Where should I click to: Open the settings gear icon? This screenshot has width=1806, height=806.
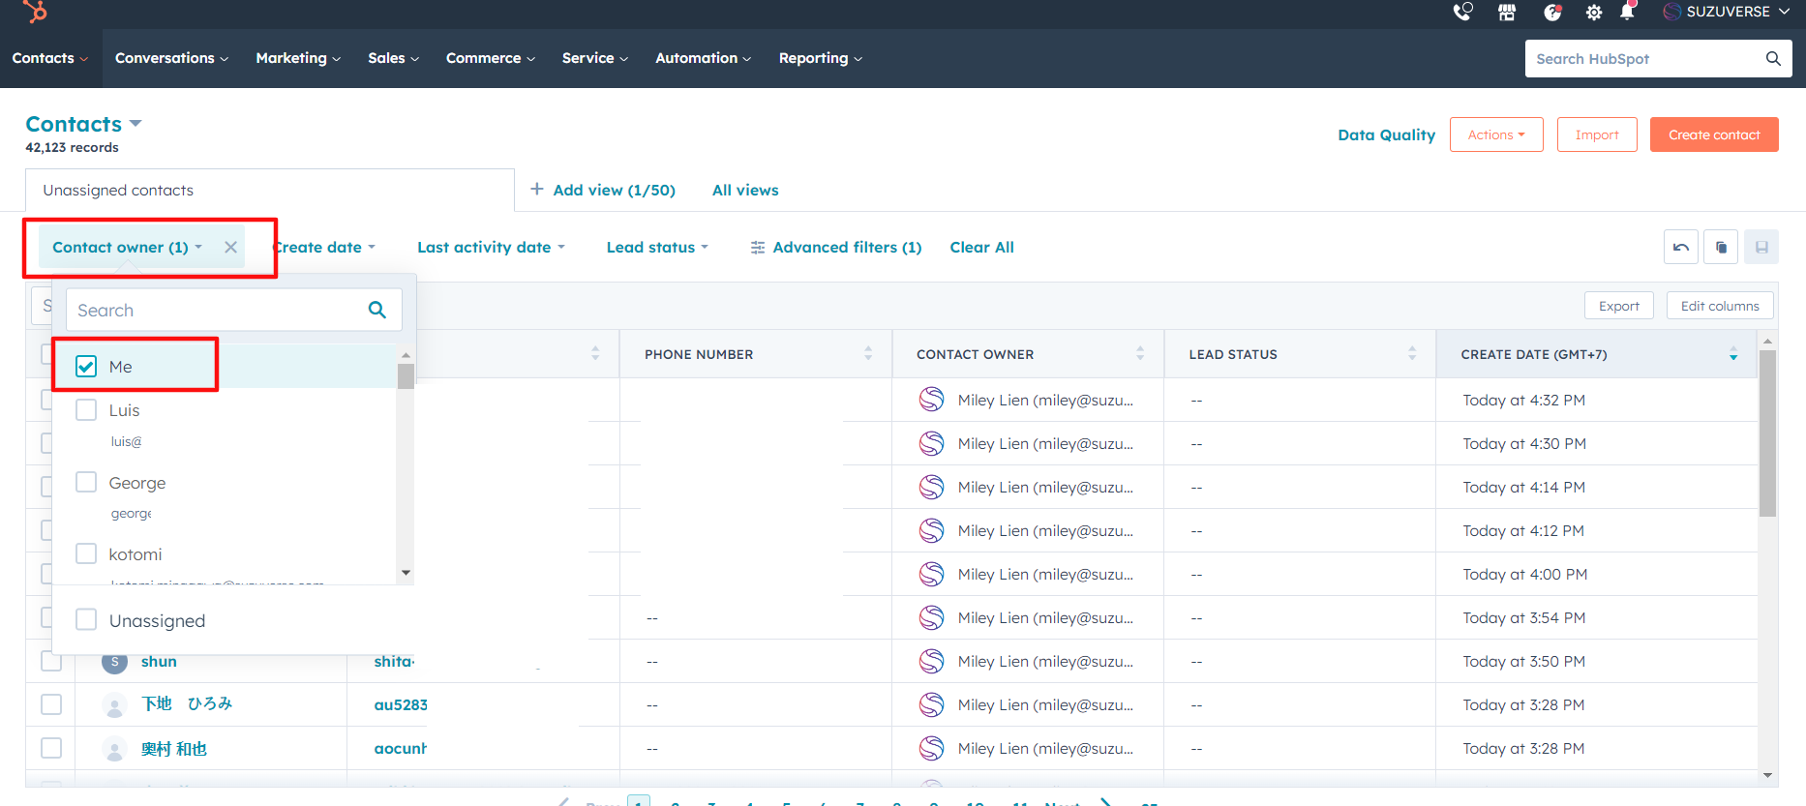tap(1593, 12)
